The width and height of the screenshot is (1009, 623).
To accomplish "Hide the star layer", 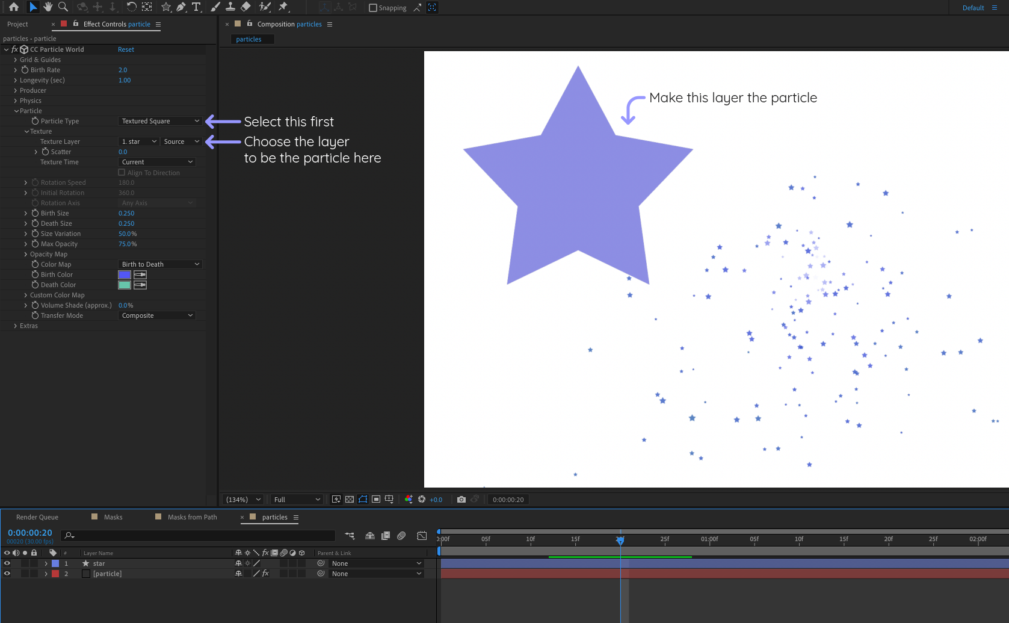I will [7, 563].
